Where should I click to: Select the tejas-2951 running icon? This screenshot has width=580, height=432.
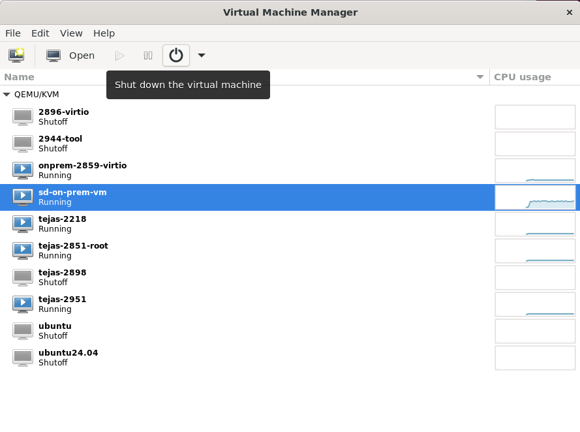[x=23, y=304]
